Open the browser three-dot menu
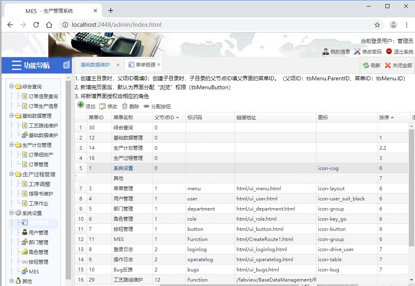Viewport: 415px width, 286px height. pos(406,25)
